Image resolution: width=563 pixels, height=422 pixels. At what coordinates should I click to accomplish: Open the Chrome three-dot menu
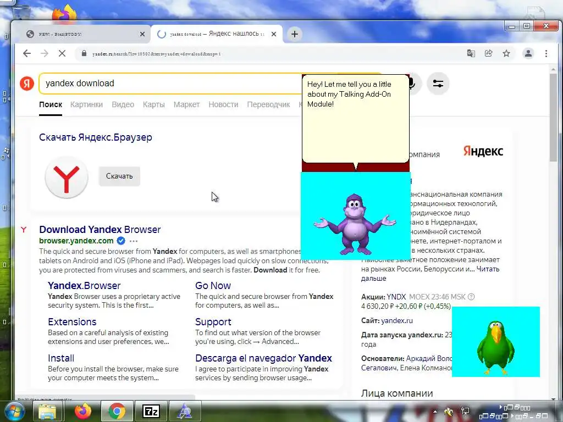coord(546,53)
